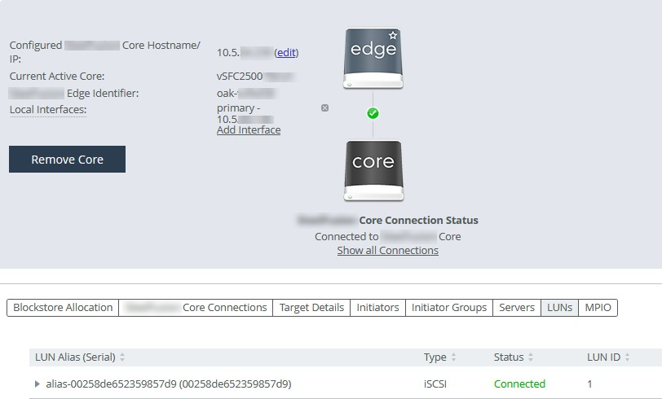Sort by LUN Alias (Serial) column arrows
The image size is (662, 399).
coord(122,357)
